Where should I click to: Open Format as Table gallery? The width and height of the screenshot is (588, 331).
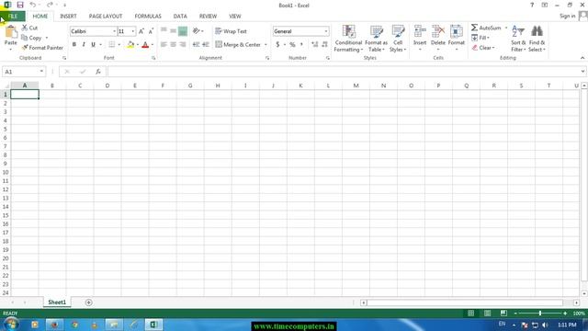[376, 39]
